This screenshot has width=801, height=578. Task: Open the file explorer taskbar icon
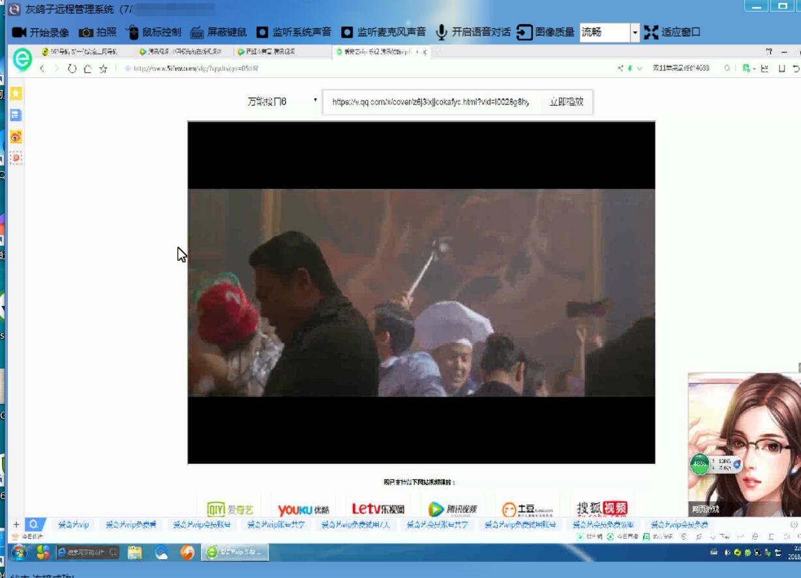[135, 553]
